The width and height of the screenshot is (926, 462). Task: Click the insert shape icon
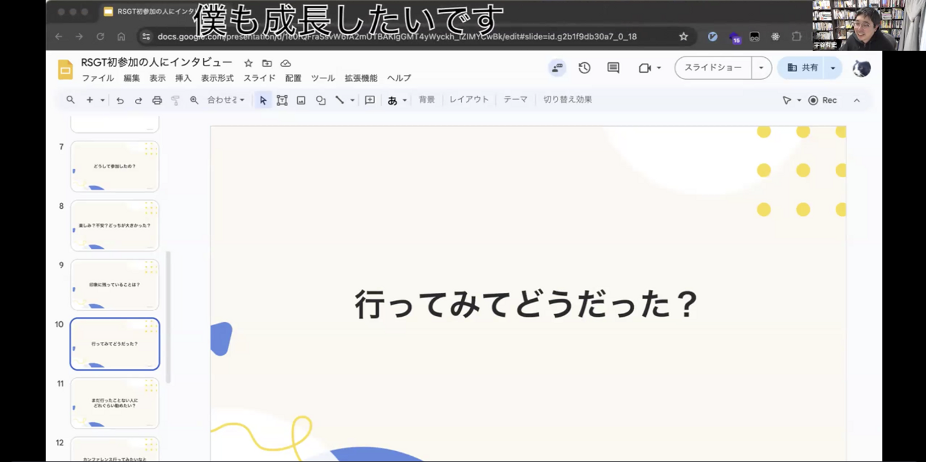320,100
